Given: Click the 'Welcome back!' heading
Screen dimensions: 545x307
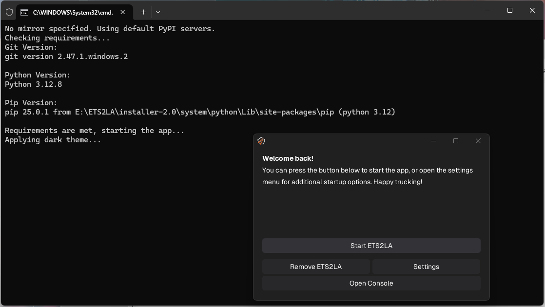Looking at the screenshot, I should pyautogui.click(x=288, y=158).
